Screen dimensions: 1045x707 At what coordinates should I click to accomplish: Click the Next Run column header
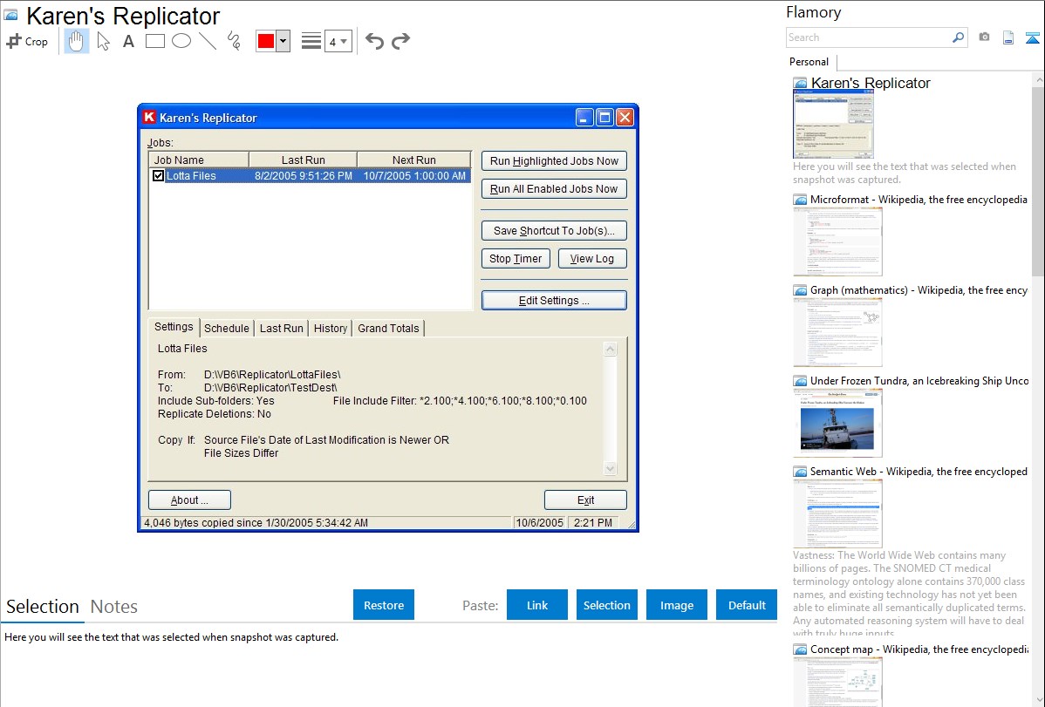(413, 160)
